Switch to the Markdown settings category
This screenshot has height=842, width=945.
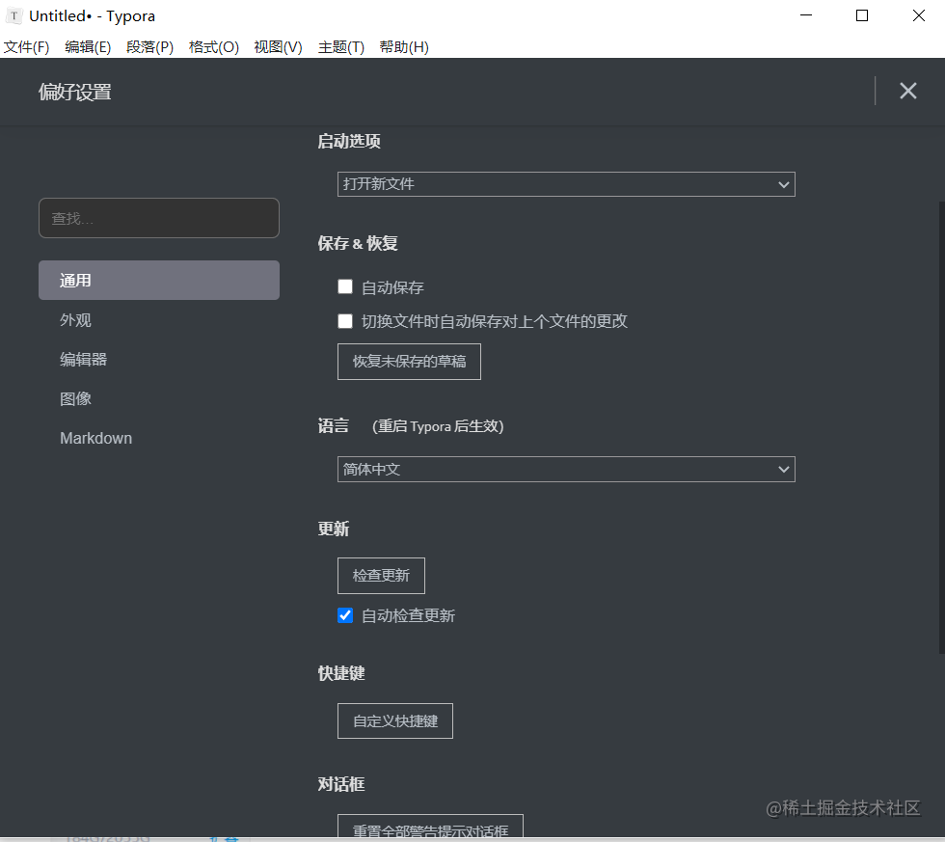coord(159,438)
